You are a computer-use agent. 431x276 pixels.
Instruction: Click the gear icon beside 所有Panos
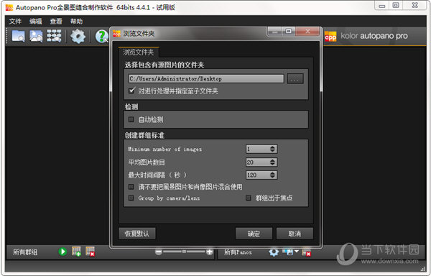[x=274, y=252]
